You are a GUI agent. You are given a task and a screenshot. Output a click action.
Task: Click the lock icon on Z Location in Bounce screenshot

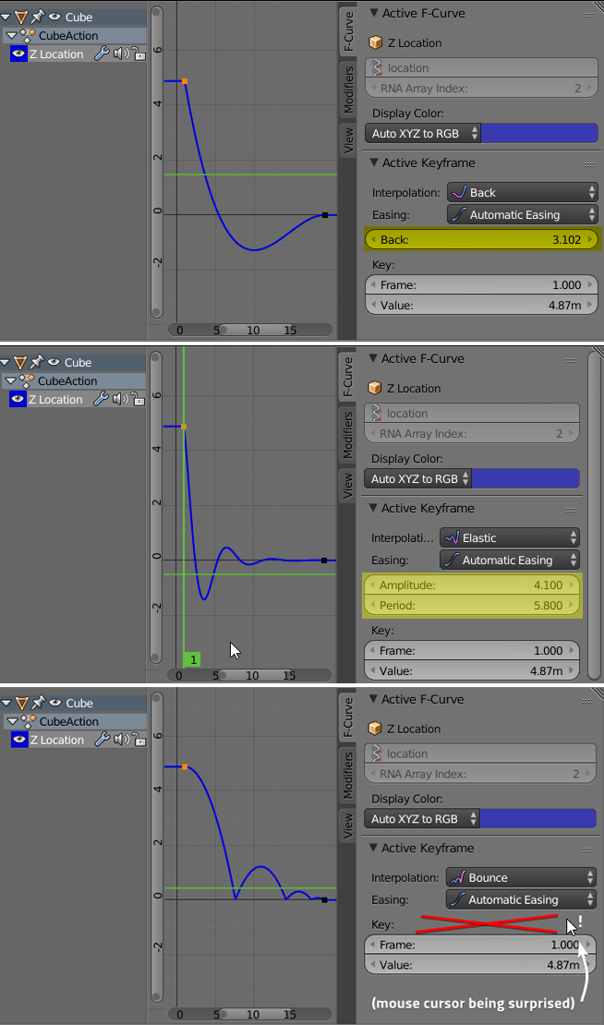(x=139, y=740)
